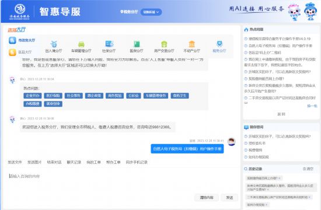Click the government service logo in header
This screenshot has width=321, height=210.
coord(20,12)
